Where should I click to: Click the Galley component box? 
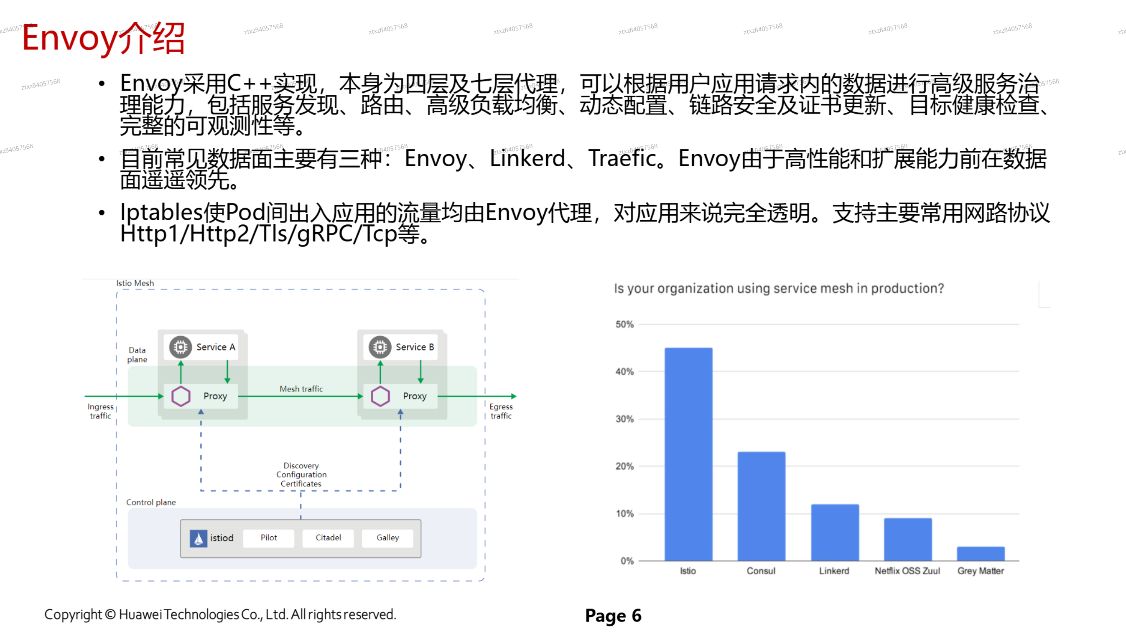coord(387,538)
